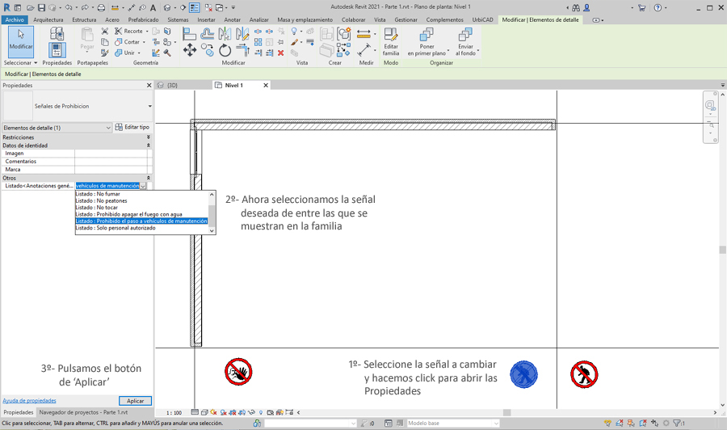Click the print icon in quick access toolbar
The width and height of the screenshot is (727, 430).
pos(101,7)
